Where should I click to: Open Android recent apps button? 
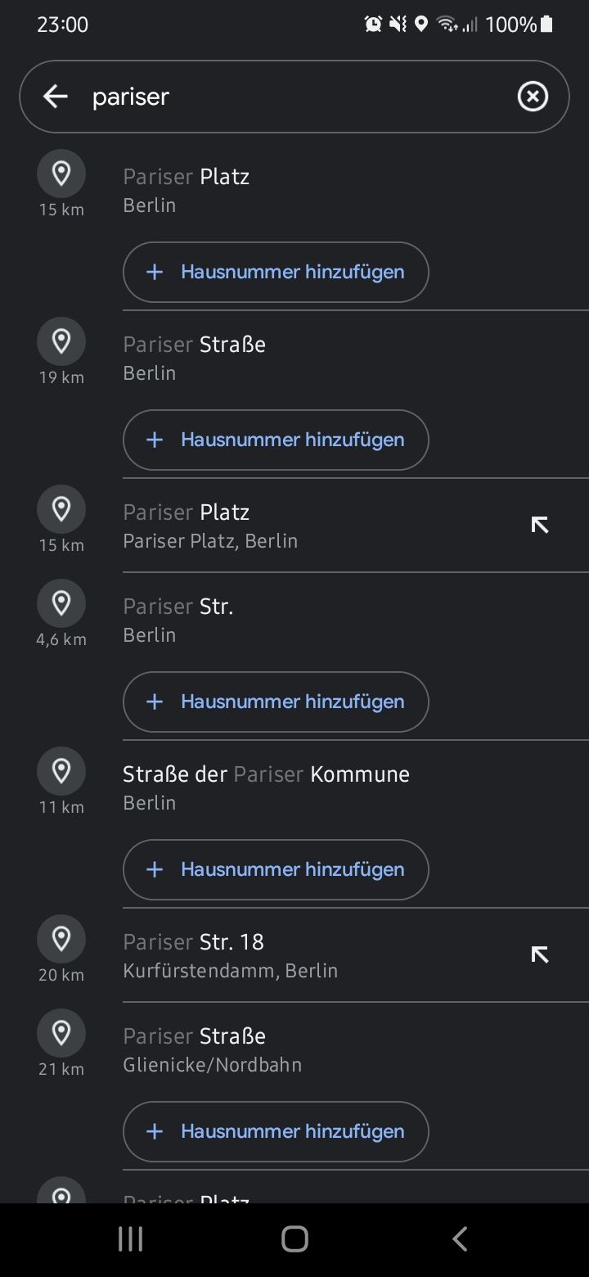[131, 1239]
